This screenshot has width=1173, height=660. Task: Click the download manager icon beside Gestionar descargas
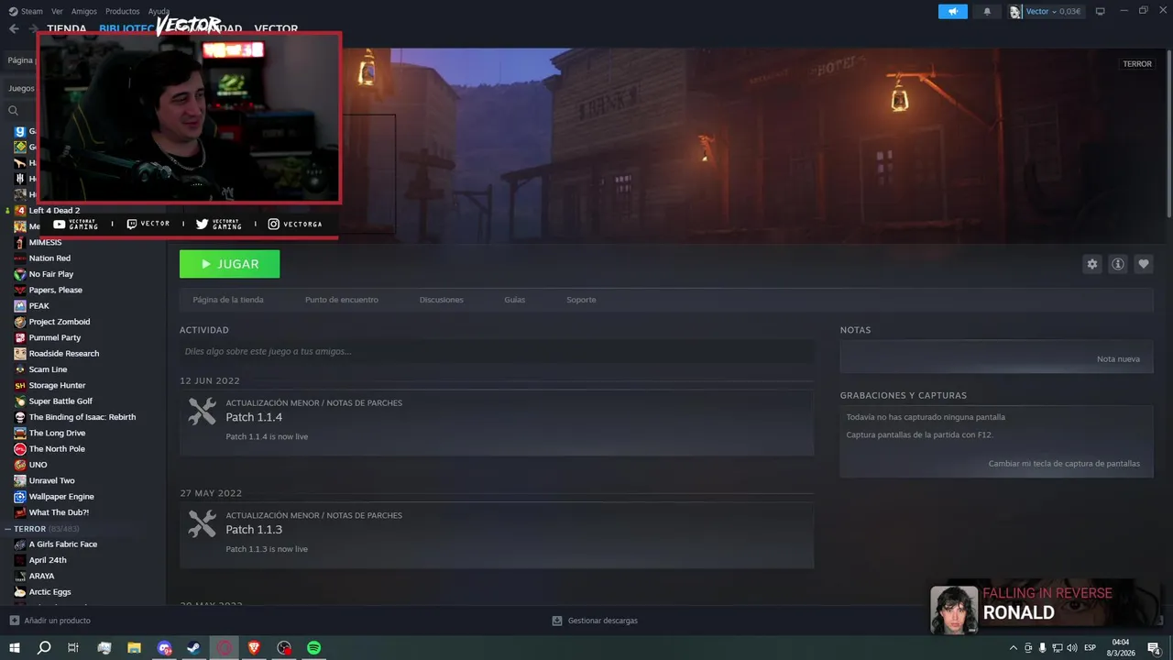pos(557,621)
